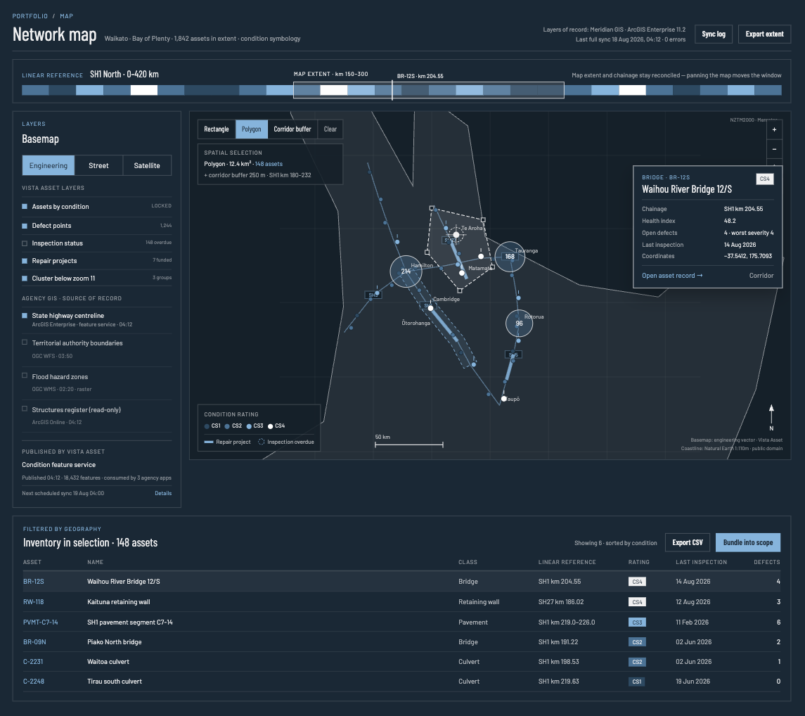Select the Rectangle selection tool

(x=216, y=129)
